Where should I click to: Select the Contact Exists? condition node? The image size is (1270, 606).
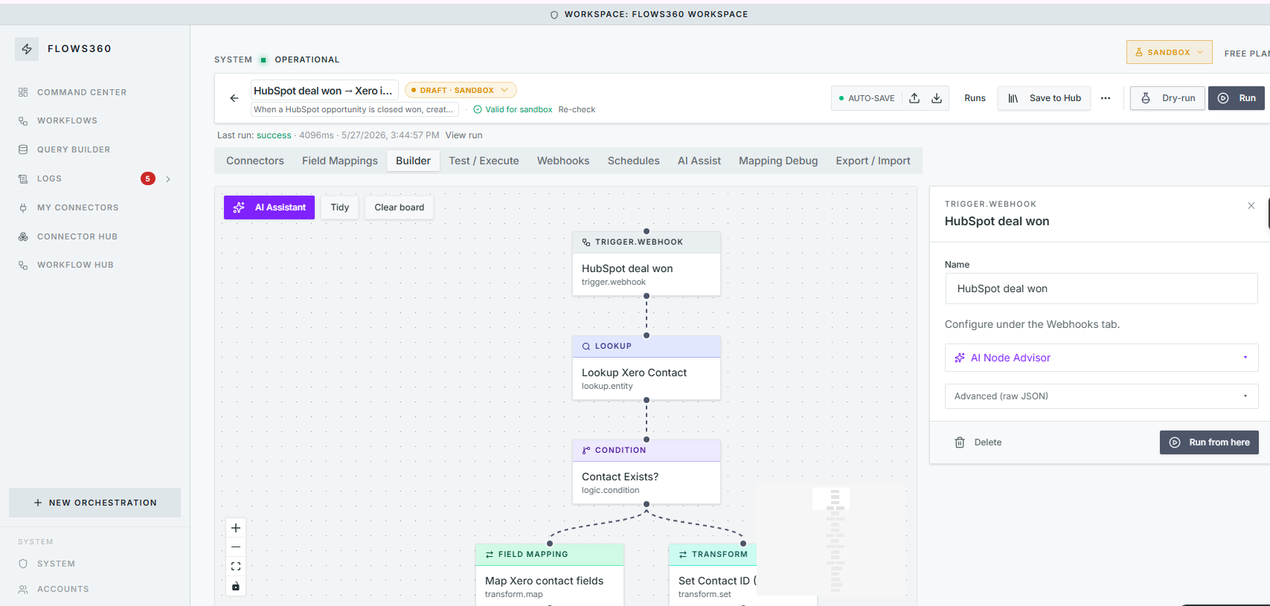coord(647,472)
